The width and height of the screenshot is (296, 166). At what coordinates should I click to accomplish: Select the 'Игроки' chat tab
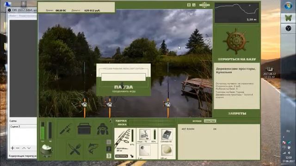(x=197, y=121)
